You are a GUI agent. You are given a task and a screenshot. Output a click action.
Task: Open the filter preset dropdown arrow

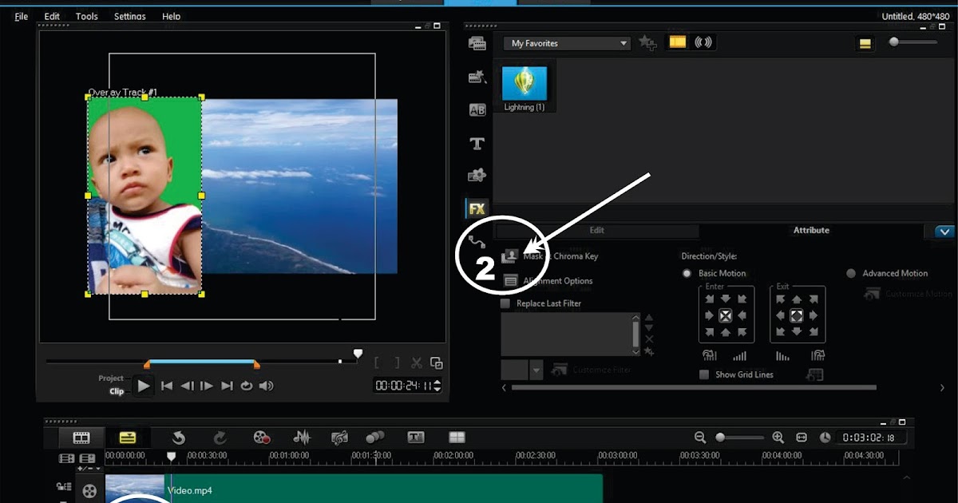[x=536, y=370]
